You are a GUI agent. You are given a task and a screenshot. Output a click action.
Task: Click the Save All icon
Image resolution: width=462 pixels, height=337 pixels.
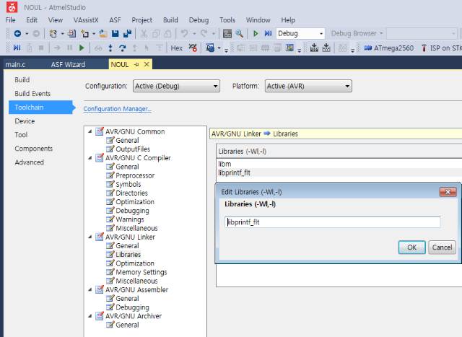tap(127, 33)
